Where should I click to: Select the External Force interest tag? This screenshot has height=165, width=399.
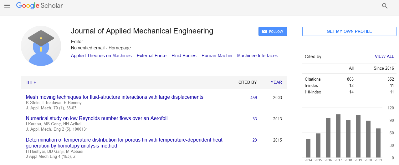(x=151, y=56)
